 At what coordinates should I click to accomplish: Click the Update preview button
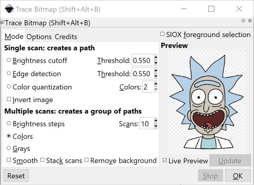(230, 161)
